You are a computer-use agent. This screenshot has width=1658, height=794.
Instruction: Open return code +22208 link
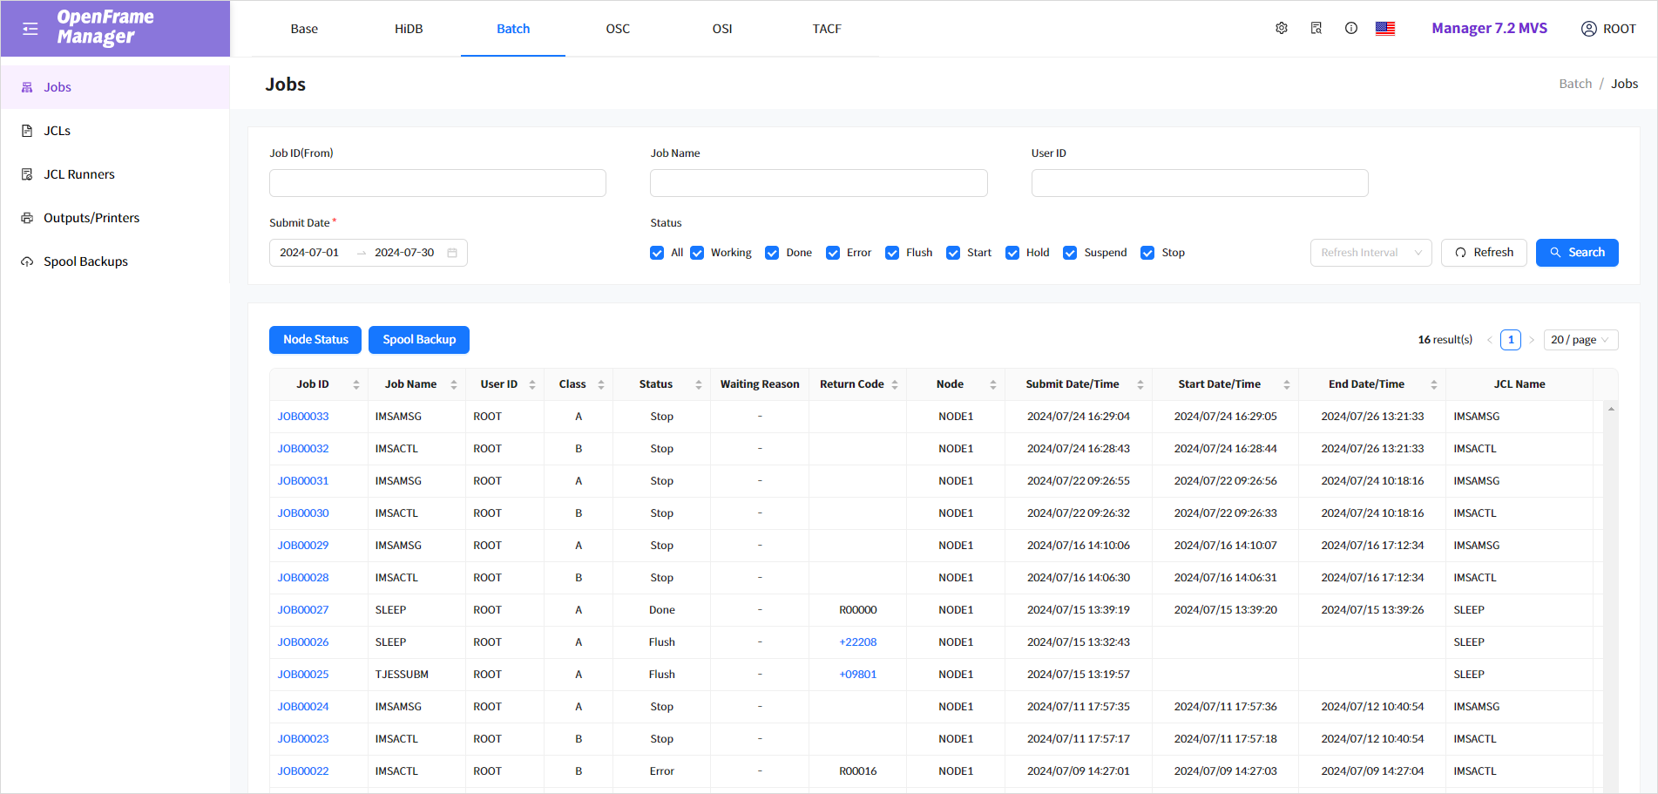[x=858, y=642]
